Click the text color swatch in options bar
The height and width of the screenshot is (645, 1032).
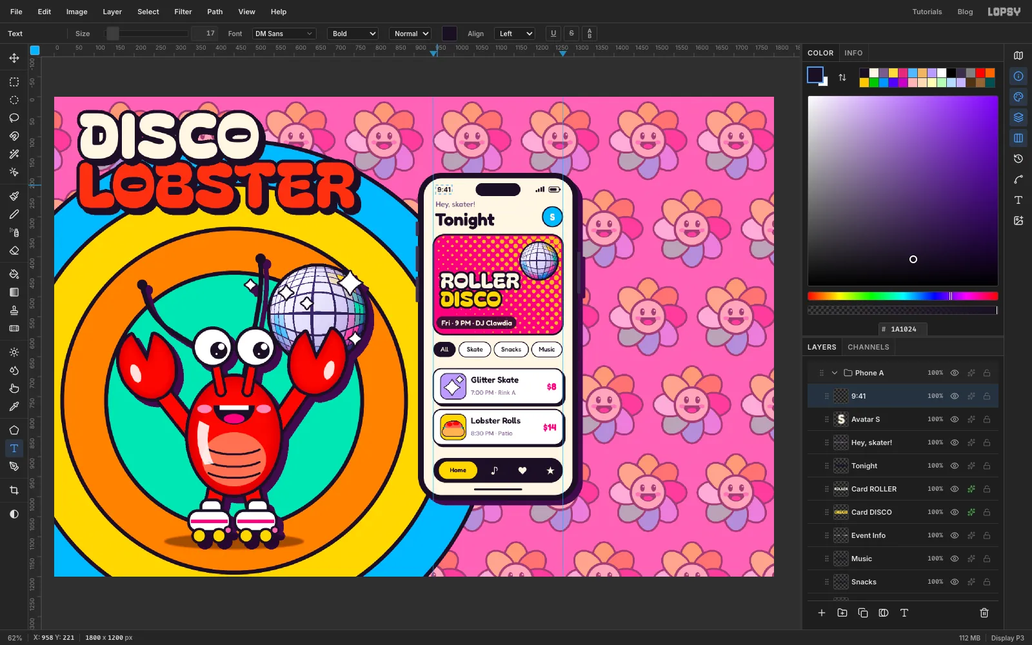(x=450, y=34)
